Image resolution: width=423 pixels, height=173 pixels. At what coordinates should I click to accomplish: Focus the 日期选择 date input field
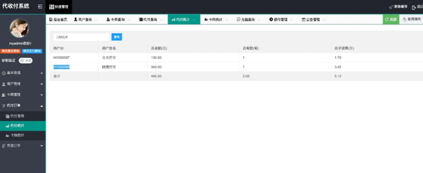81,37
